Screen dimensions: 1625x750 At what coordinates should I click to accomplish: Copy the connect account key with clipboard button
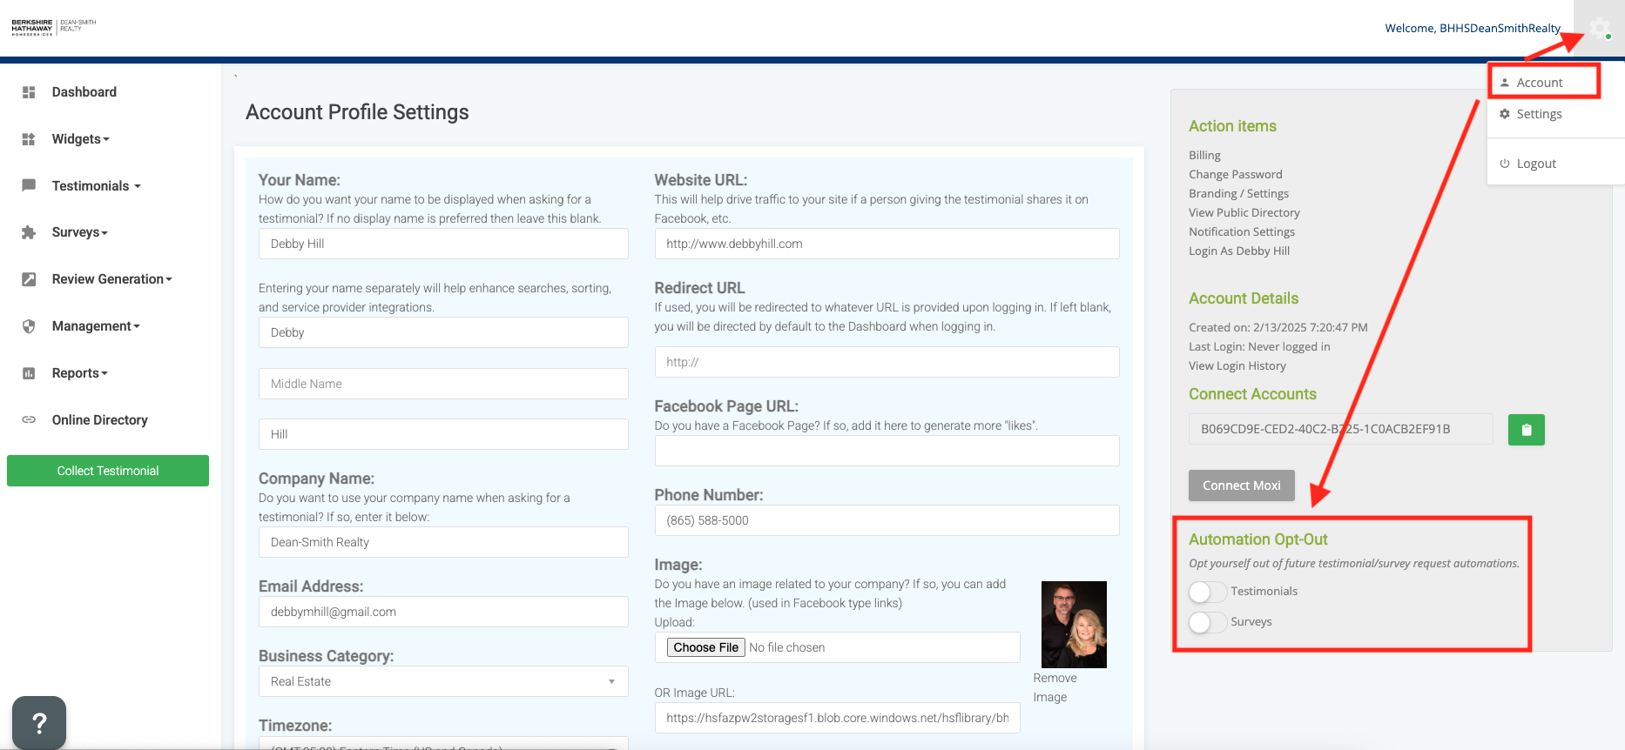click(1527, 430)
